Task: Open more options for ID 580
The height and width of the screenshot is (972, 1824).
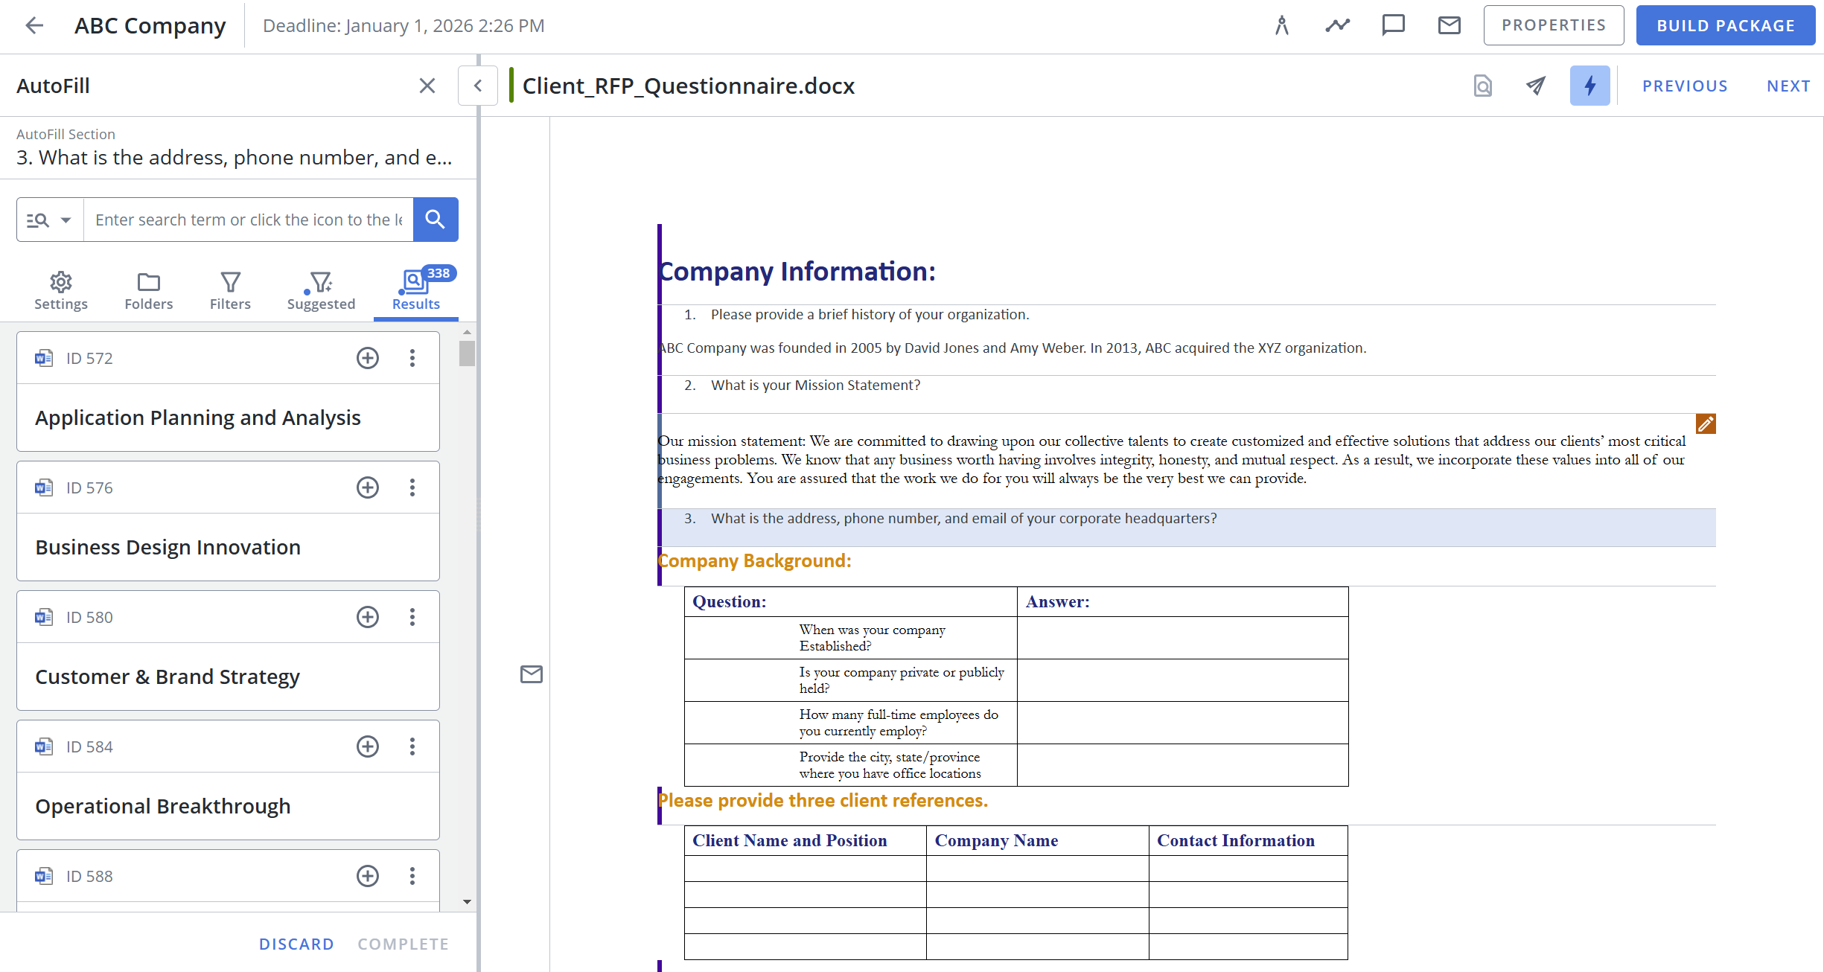Action: 412,617
